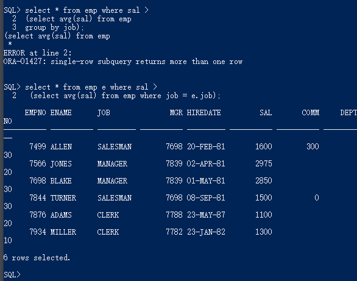The height and width of the screenshot is (281, 357).
Task: Click the ORA-01427 error message line
Action: [123, 62]
